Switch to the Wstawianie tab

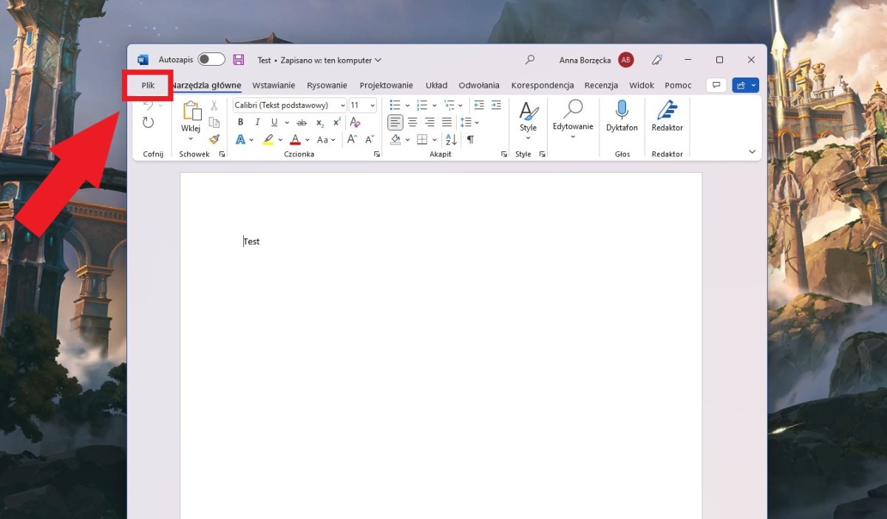point(273,86)
